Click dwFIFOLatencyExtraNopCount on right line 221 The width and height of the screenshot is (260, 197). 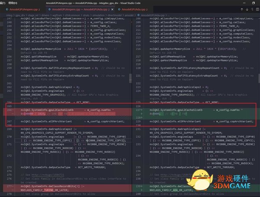pos(198,75)
